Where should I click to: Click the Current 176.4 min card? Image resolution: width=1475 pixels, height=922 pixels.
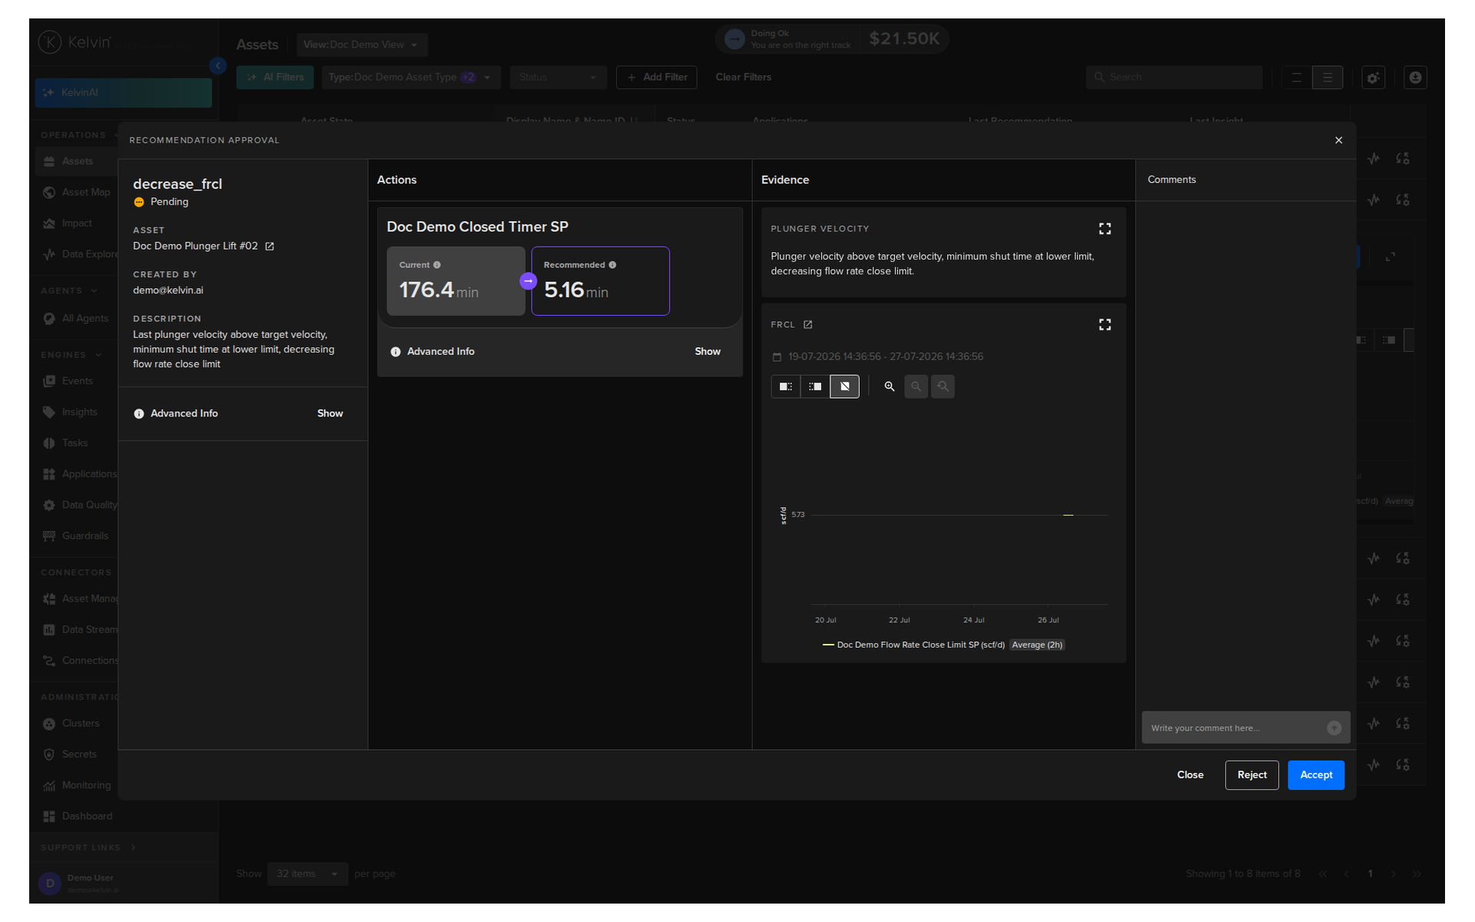point(456,281)
